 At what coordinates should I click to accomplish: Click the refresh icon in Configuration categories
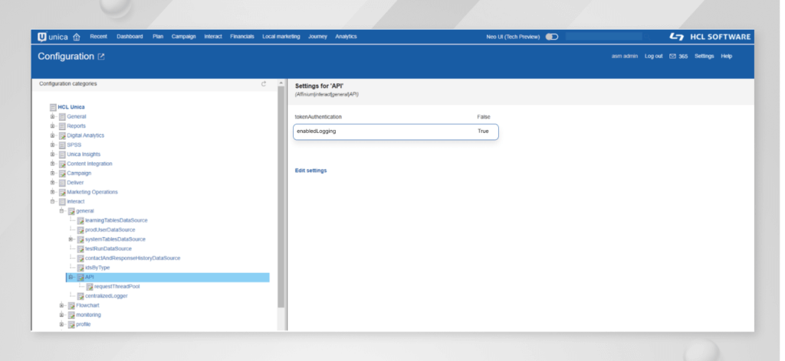point(264,84)
